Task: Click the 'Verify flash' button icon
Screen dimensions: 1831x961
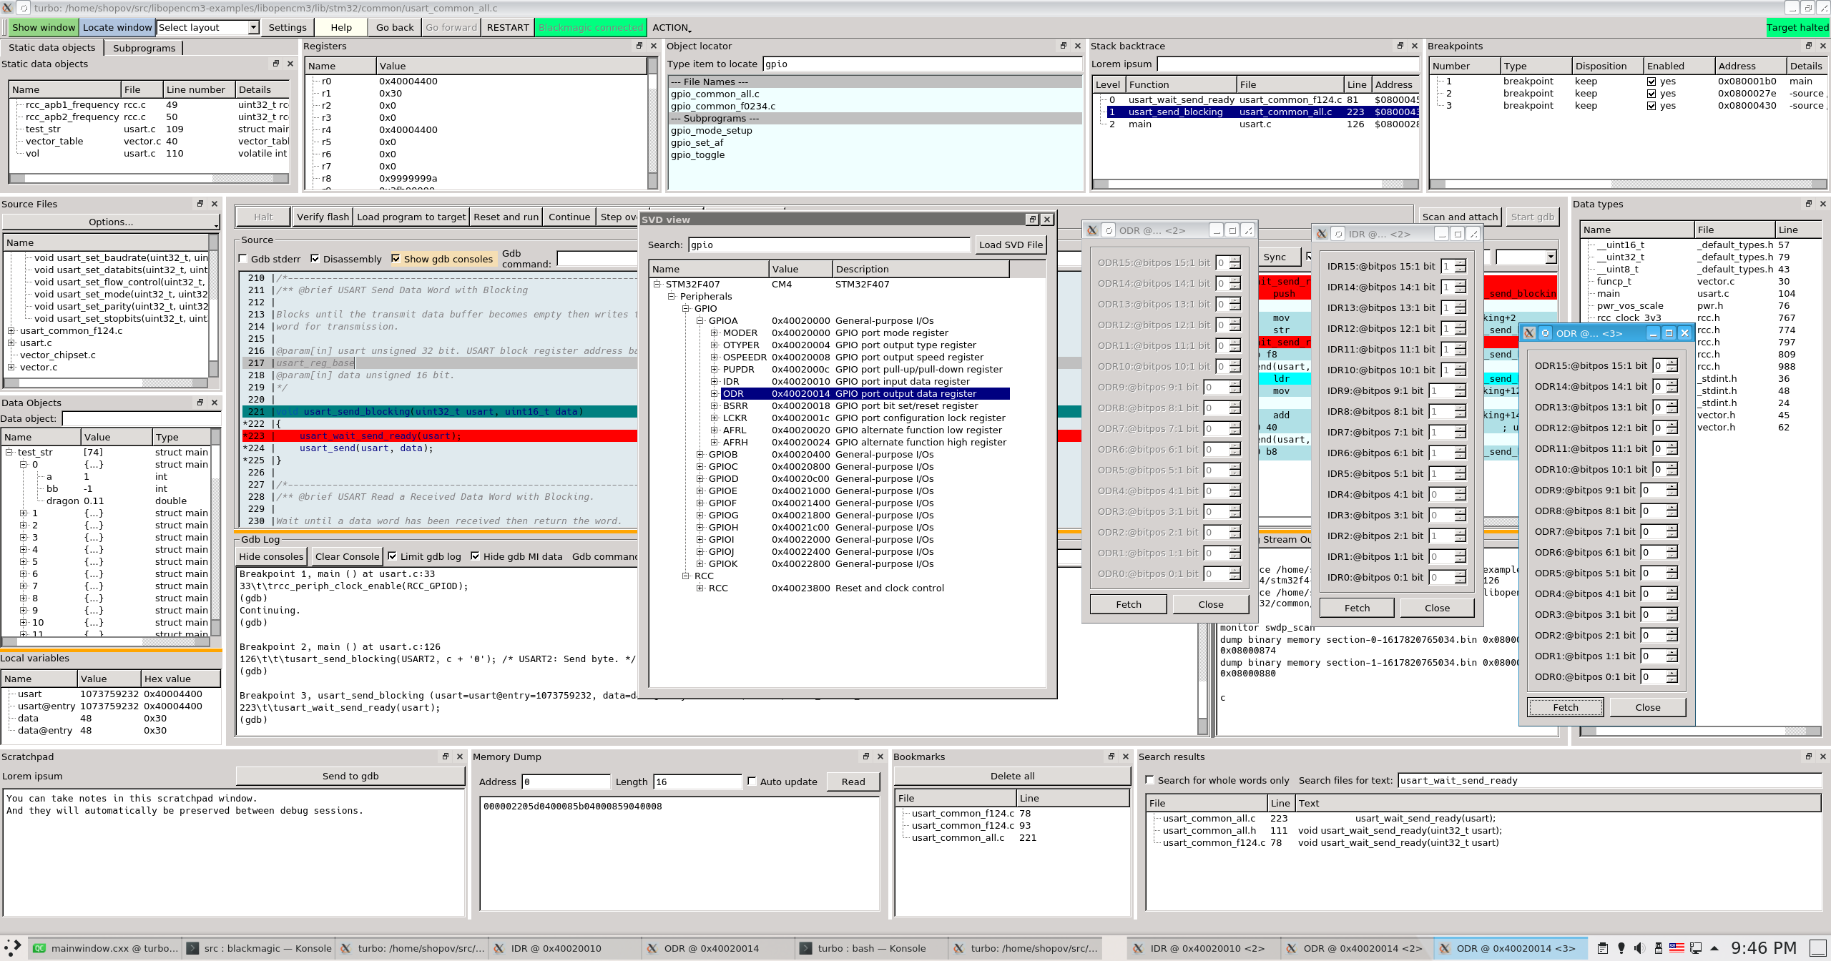Action: (322, 217)
